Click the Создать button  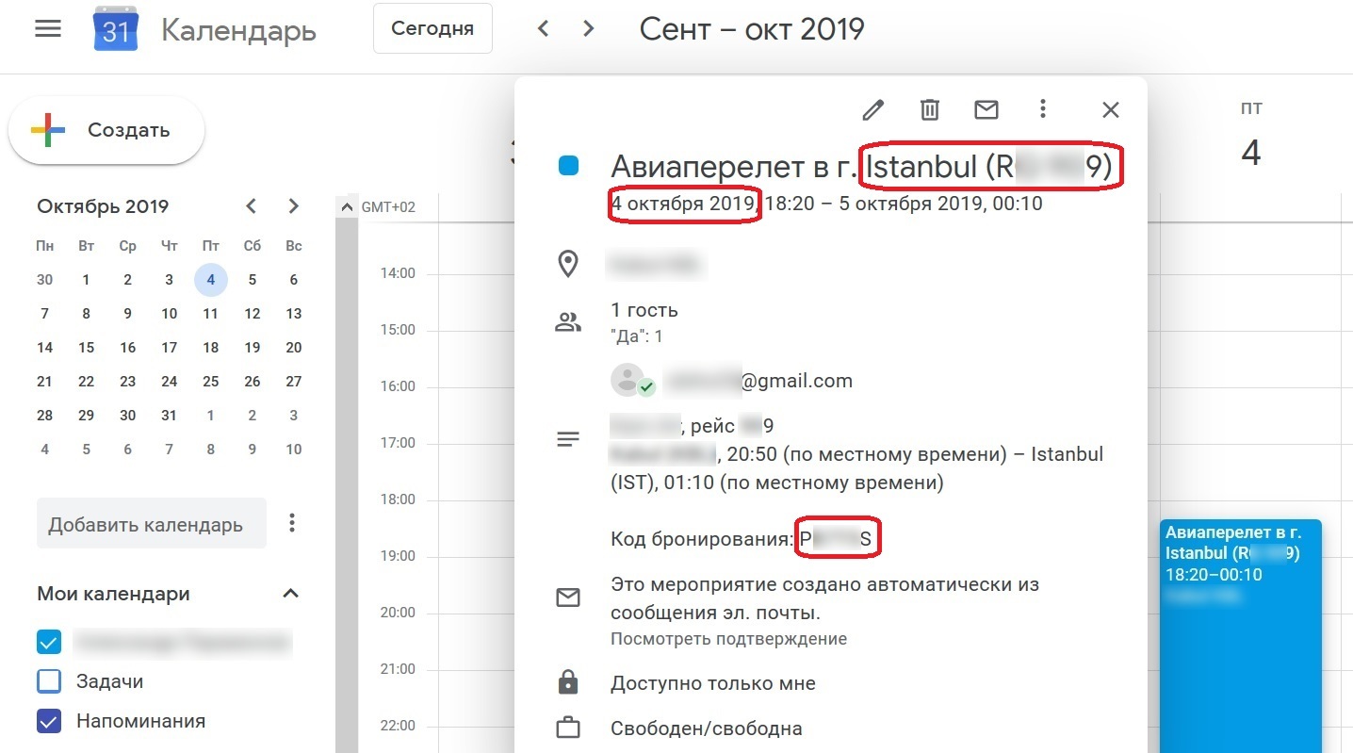tap(106, 131)
